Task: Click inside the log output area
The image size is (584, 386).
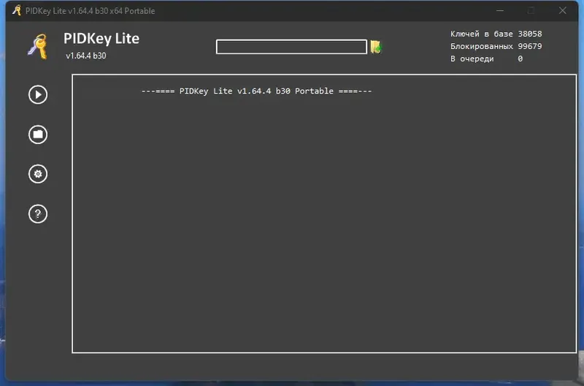Action: [324, 213]
